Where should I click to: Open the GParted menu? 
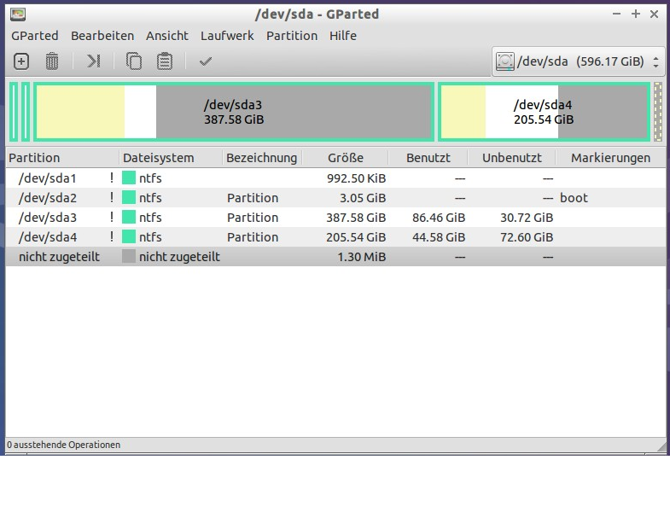click(x=35, y=36)
